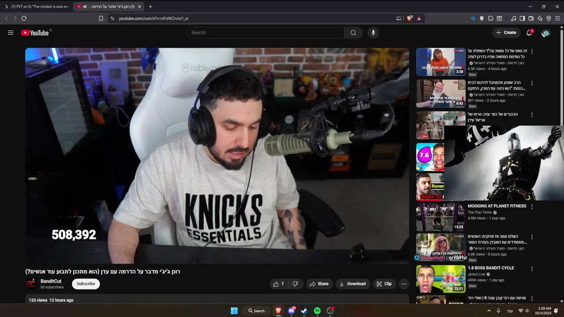Open options for MOGGING AT PLANET FITNESS
The image size is (564, 317).
tap(532, 206)
